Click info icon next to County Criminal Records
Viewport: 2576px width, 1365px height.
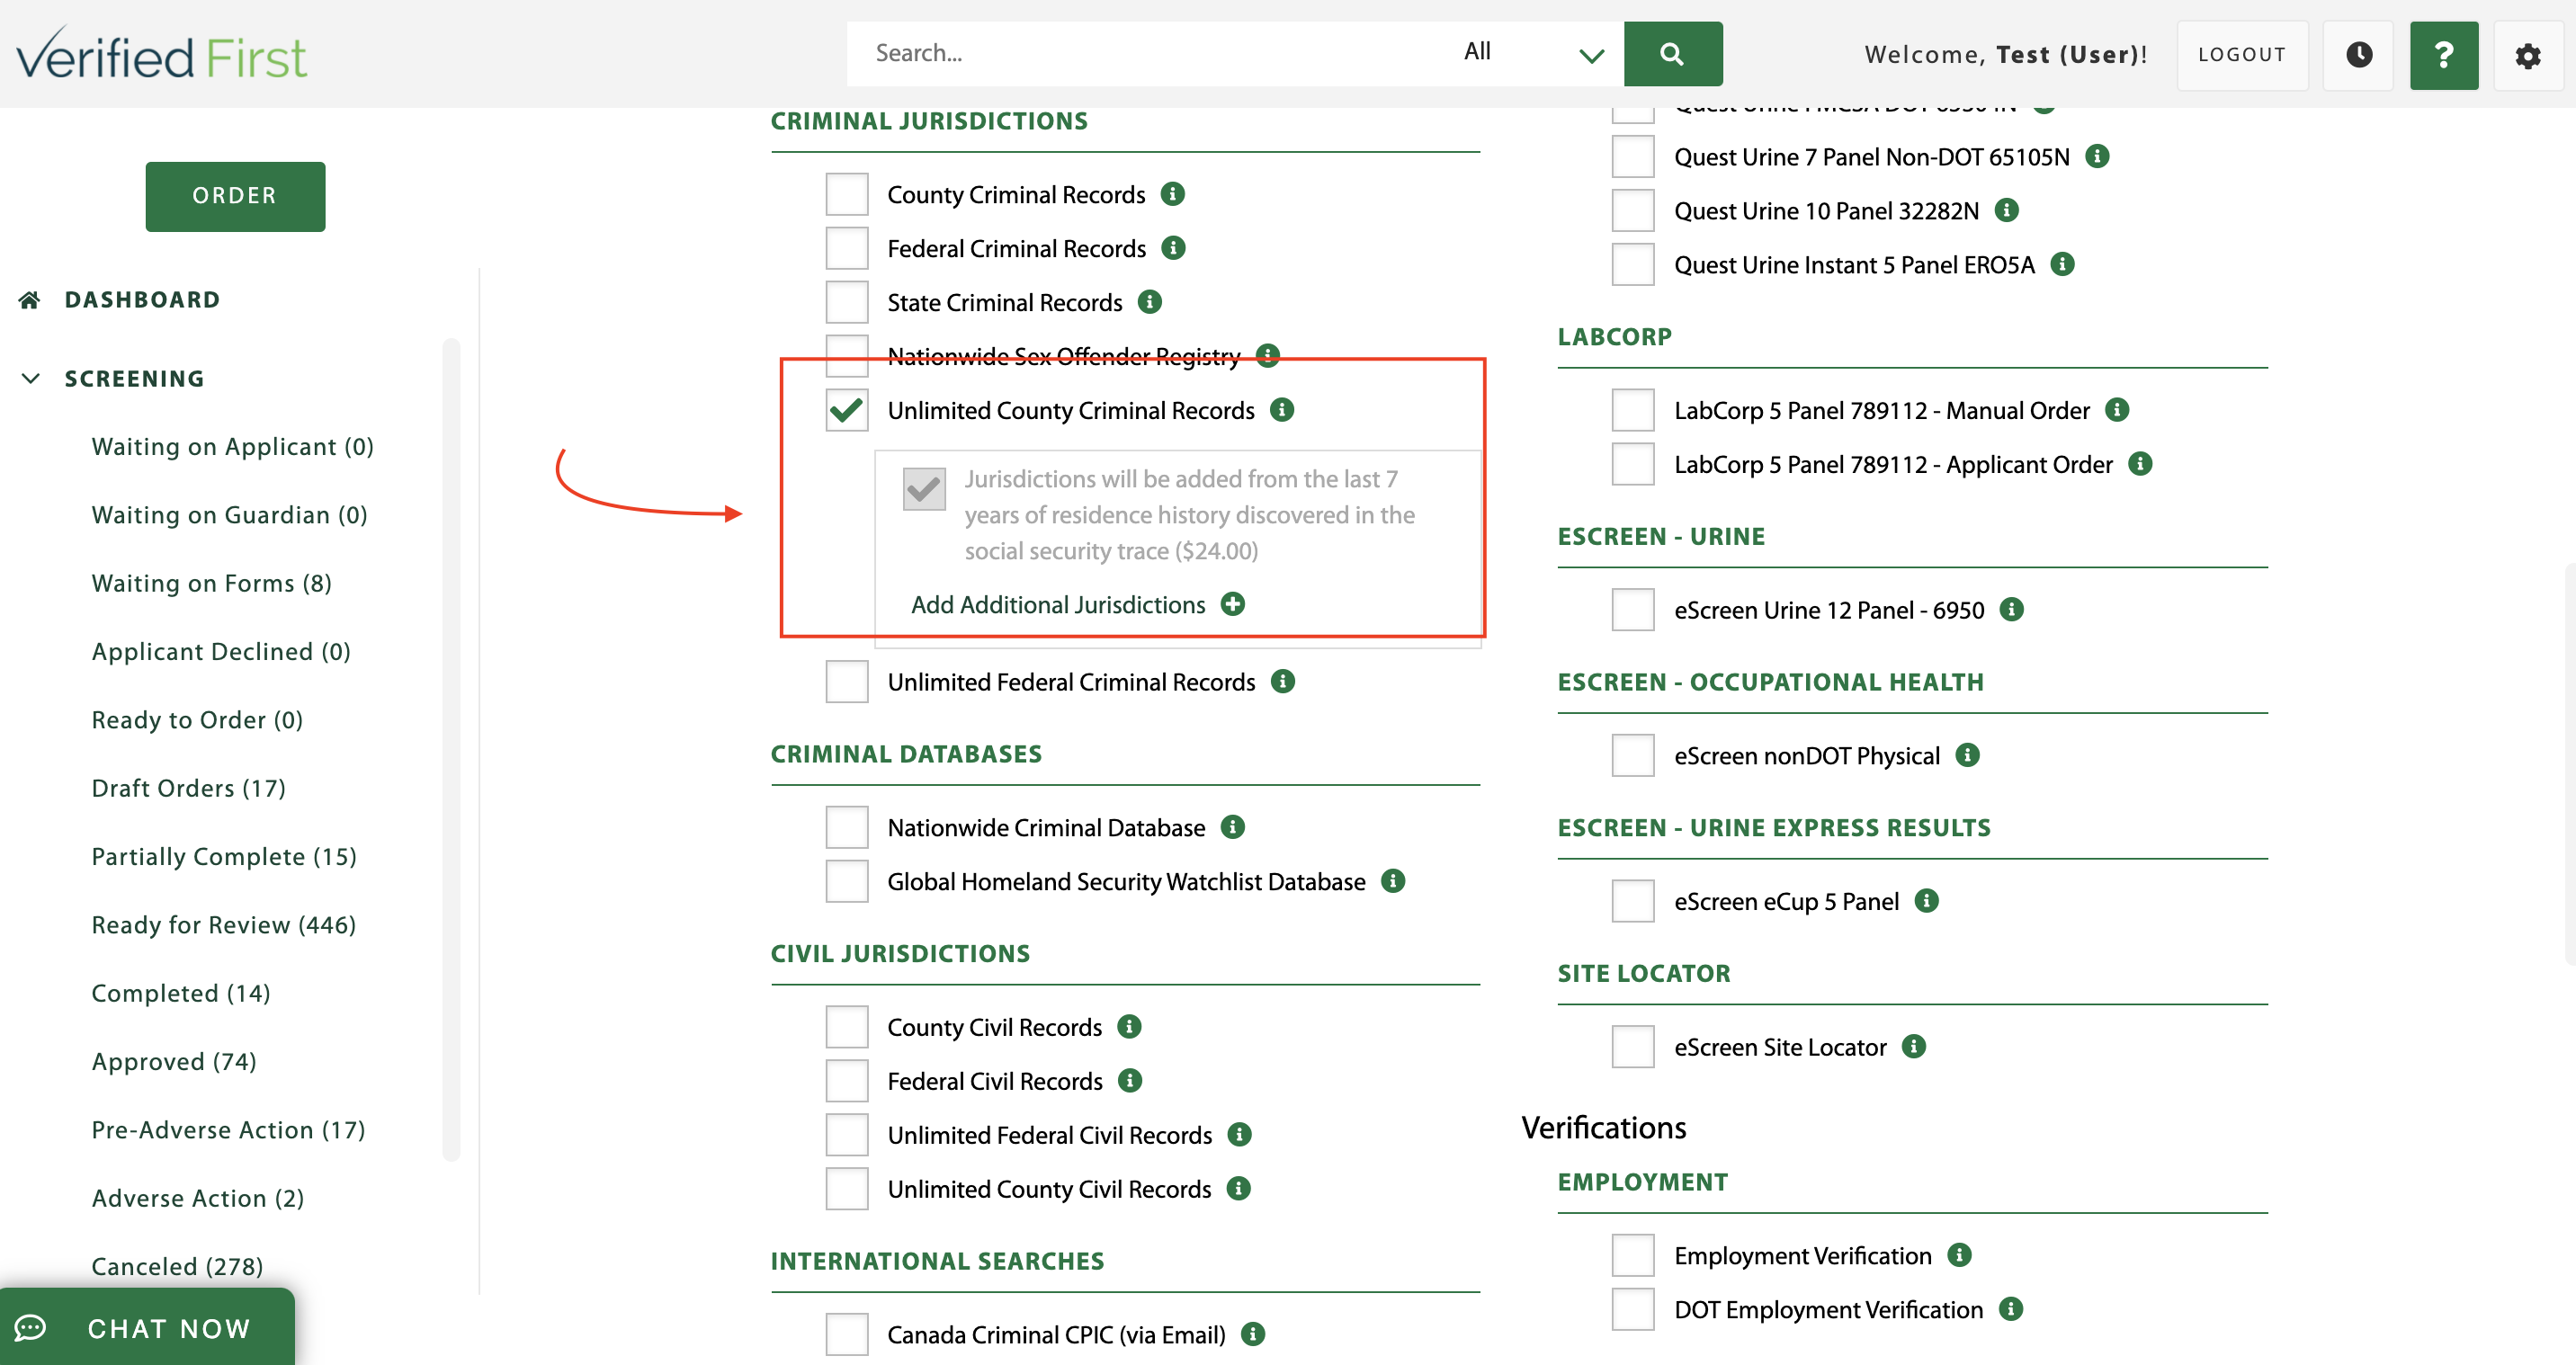coord(1173,193)
